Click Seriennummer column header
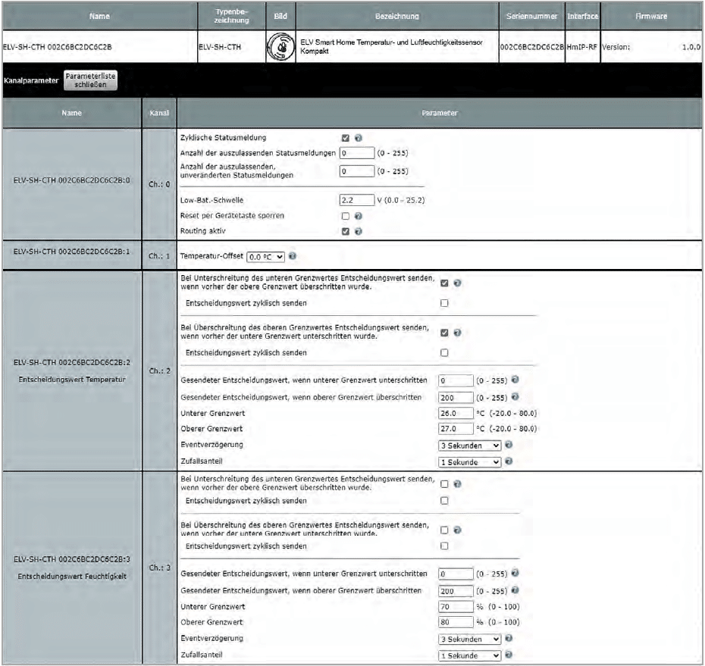Viewport: 705px width, 666px height. tap(532, 16)
